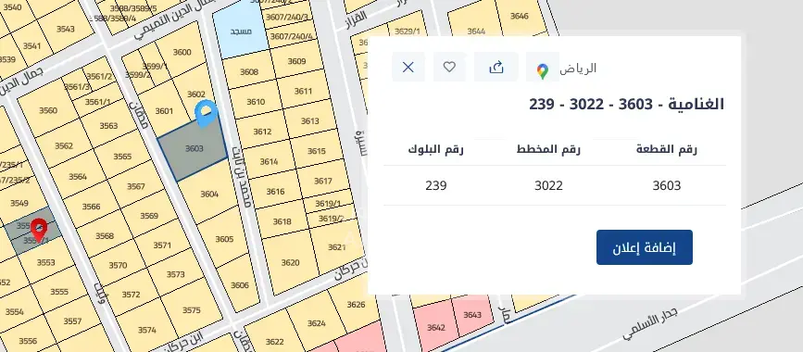The height and width of the screenshot is (352, 803).
Task: Select parcel 3621 on the map
Action: pyautogui.click(x=336, y=247)
